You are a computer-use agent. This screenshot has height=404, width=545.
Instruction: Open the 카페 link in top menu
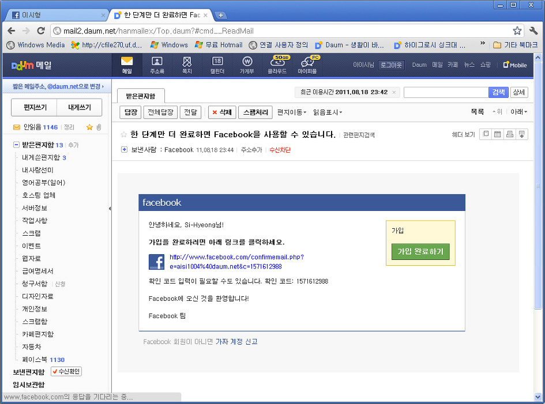[x=453, y=65]
